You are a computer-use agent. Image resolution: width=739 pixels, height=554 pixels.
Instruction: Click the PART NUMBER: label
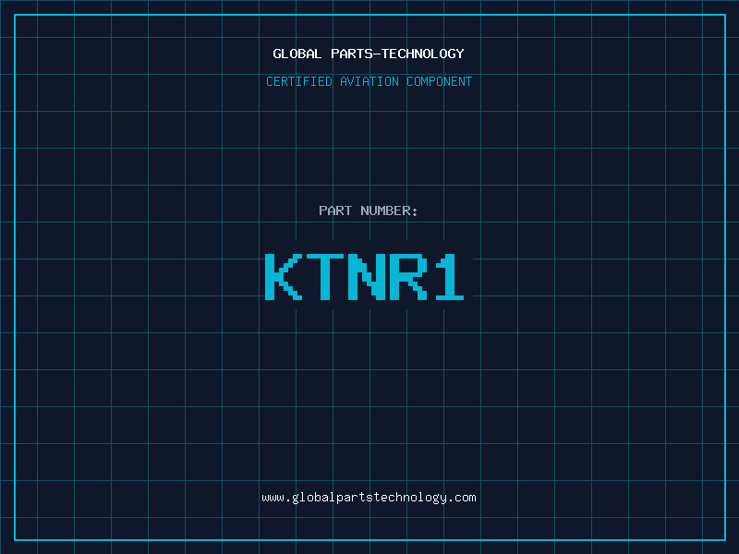369,211
